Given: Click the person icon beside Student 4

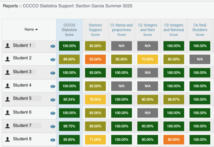Looking at the screenshot, I should click(8, 86).
